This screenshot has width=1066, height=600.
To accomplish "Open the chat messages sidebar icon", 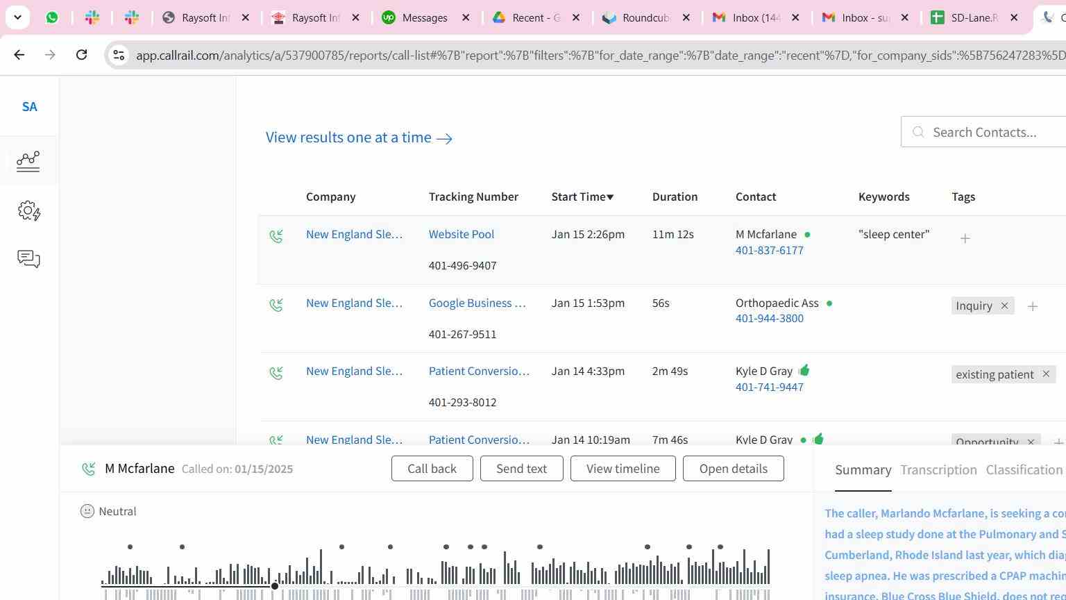I will tap(28, 259).
